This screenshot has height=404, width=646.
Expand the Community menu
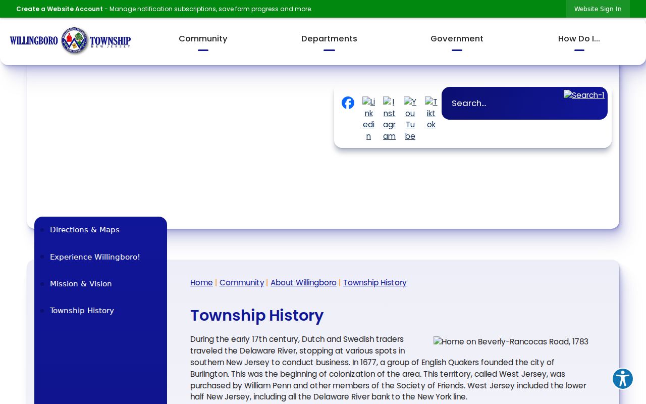coord(203,39)
